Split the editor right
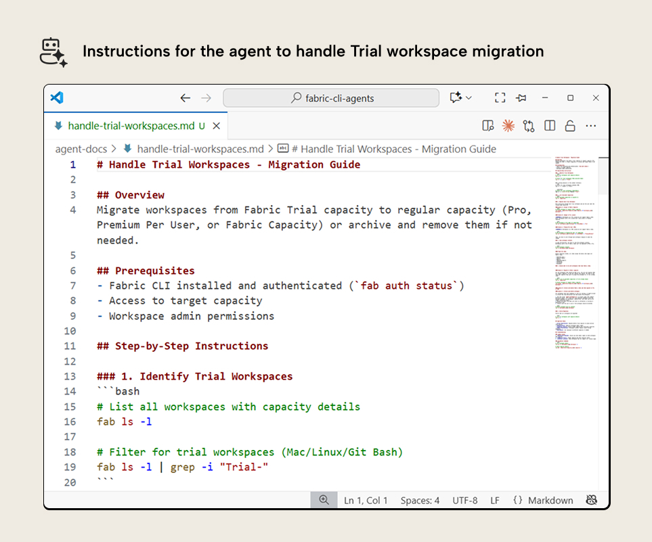The image size is (652, 542). pyautogui.click(x=549, y=126)
